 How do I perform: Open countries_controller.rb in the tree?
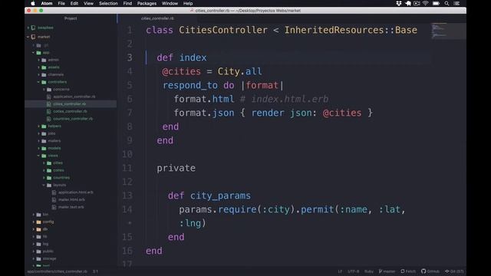pos(73,119)
